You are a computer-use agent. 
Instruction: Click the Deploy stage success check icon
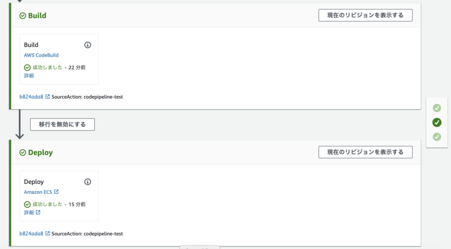(x=23, y=153)
